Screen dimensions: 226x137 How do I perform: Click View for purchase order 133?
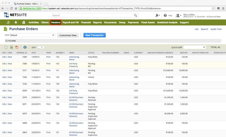pos(10,113)
